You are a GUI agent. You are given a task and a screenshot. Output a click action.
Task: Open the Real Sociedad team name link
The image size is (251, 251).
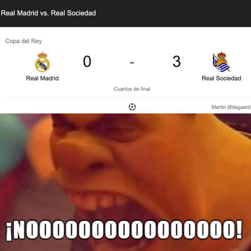[x=221, y=78]
